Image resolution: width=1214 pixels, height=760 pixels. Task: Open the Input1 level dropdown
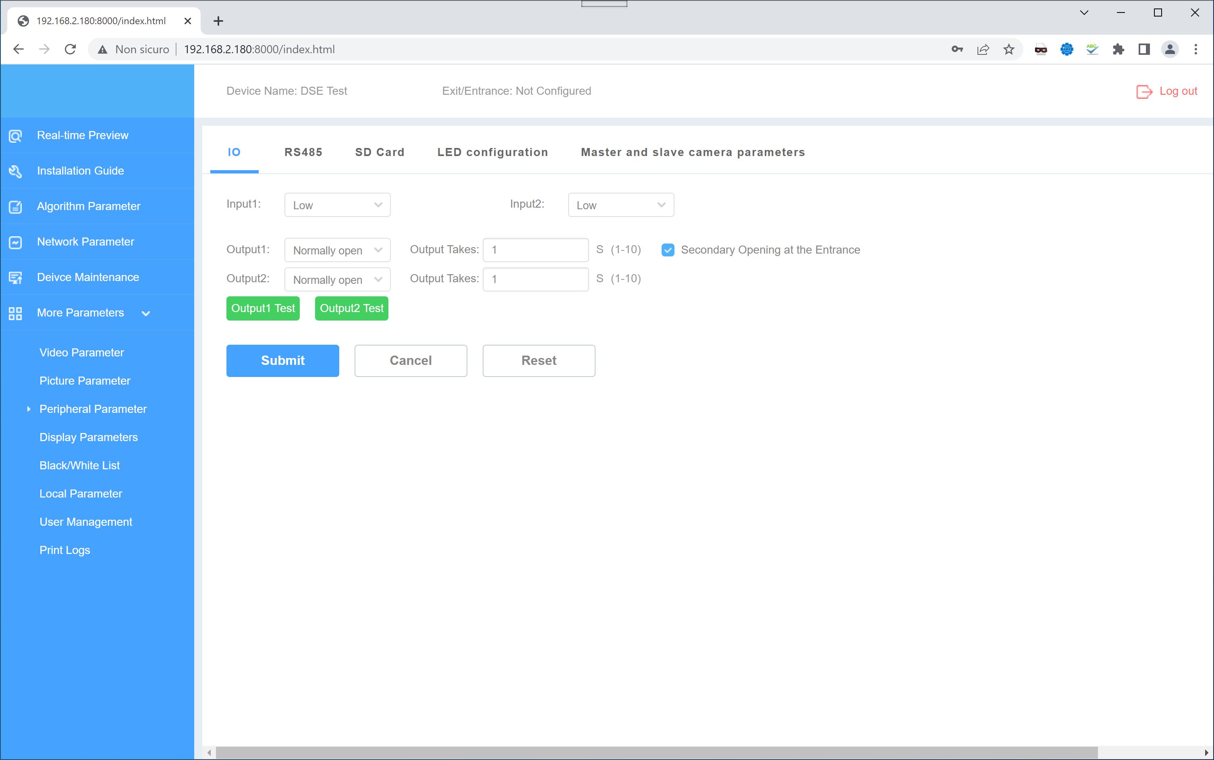click(337, 205)
